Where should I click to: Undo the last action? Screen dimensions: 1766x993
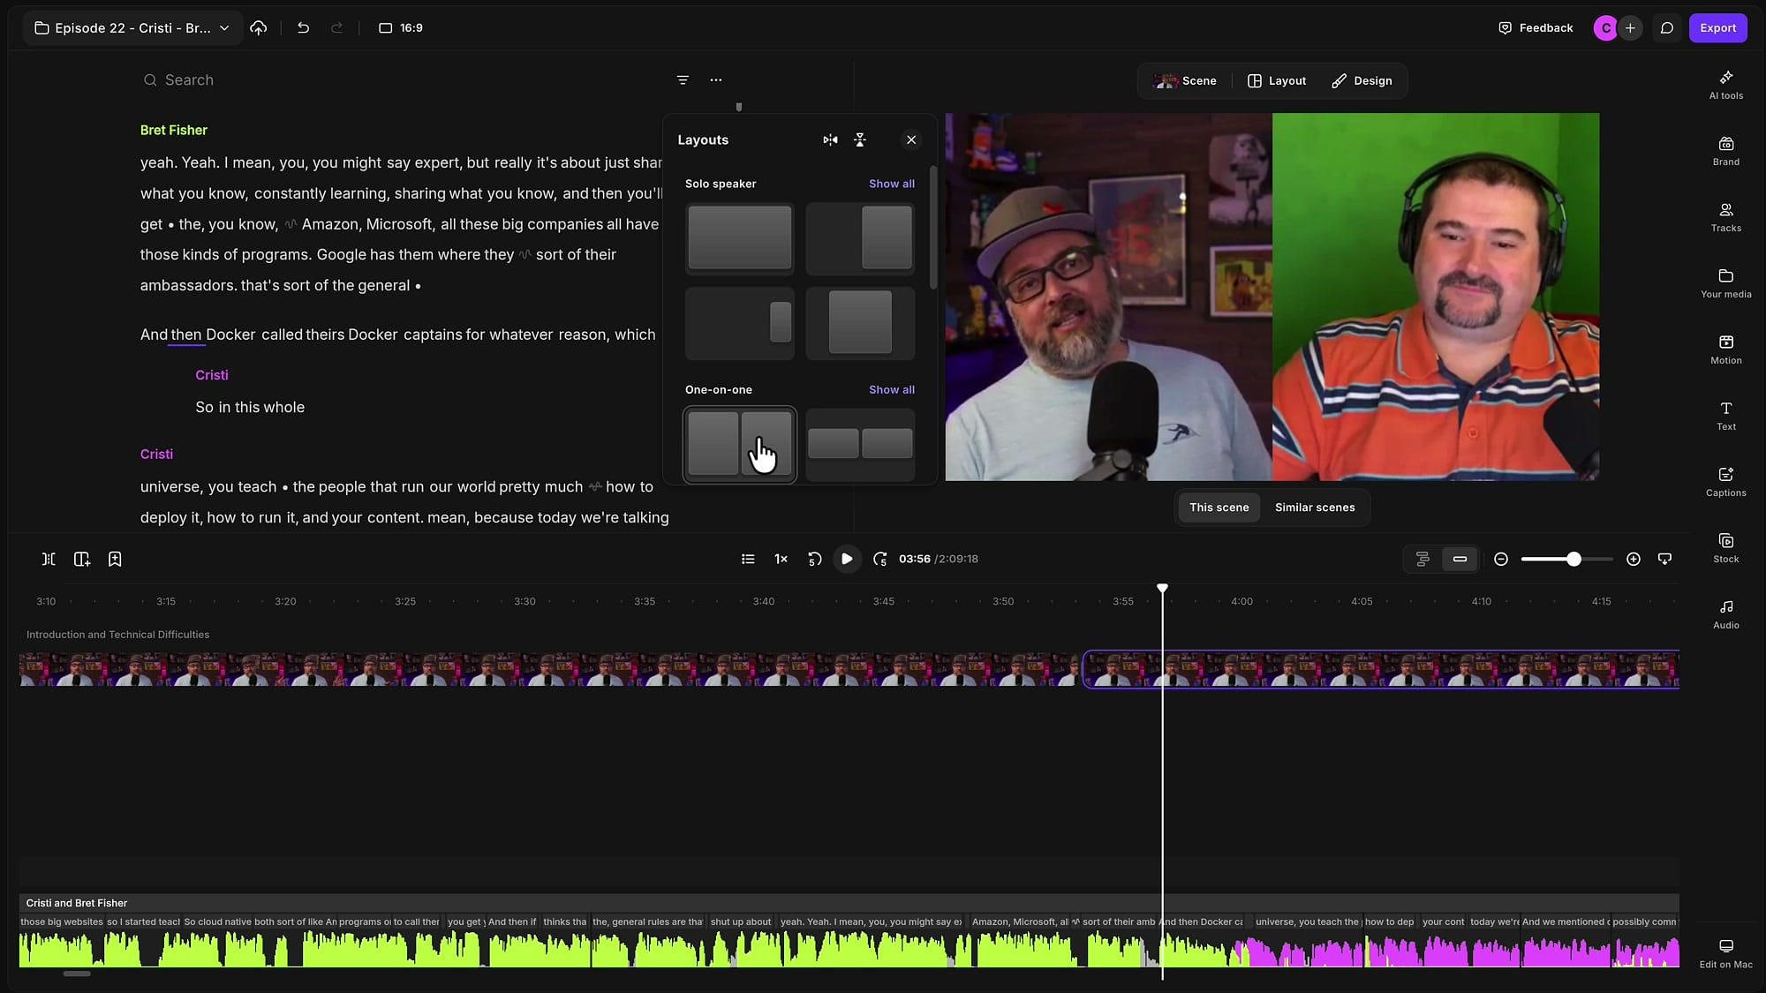[303, 28]
